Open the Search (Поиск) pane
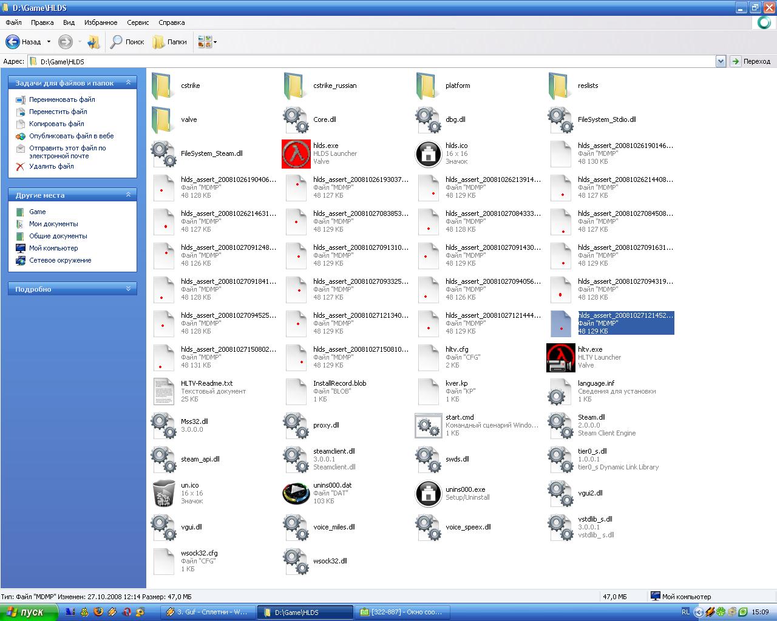Viewport: 777px width, 621px height. (127, 42)
